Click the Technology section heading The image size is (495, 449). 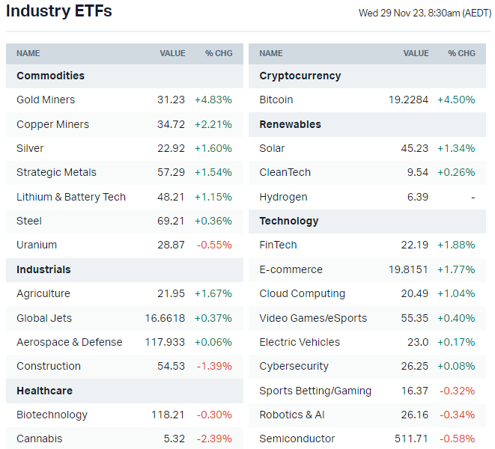coord(289,221)
